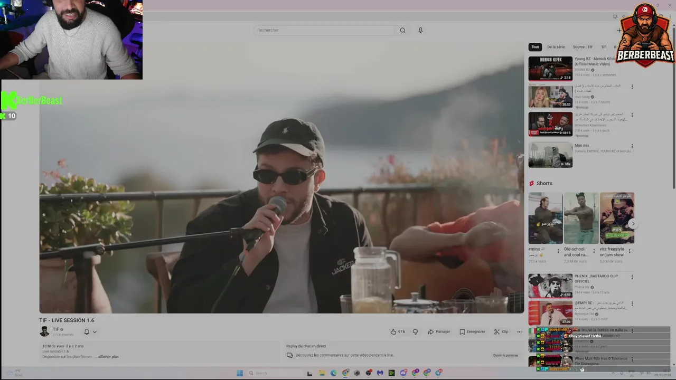Open the Hivo Swag 30:53 video thumbnail
The height and width of the screenshot is (380, 676).
click(550, 96)
